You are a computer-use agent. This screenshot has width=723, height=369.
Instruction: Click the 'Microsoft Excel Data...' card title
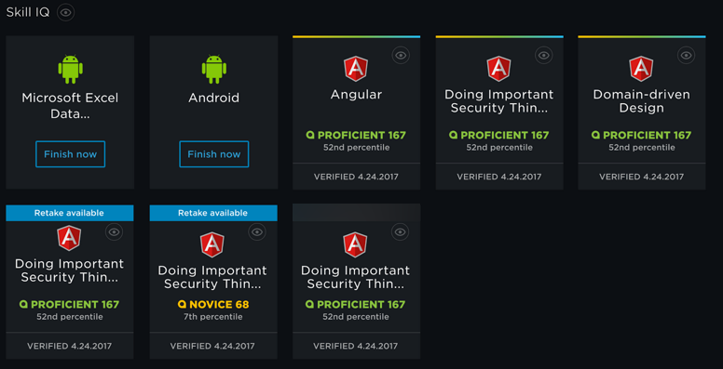point(70,106)
